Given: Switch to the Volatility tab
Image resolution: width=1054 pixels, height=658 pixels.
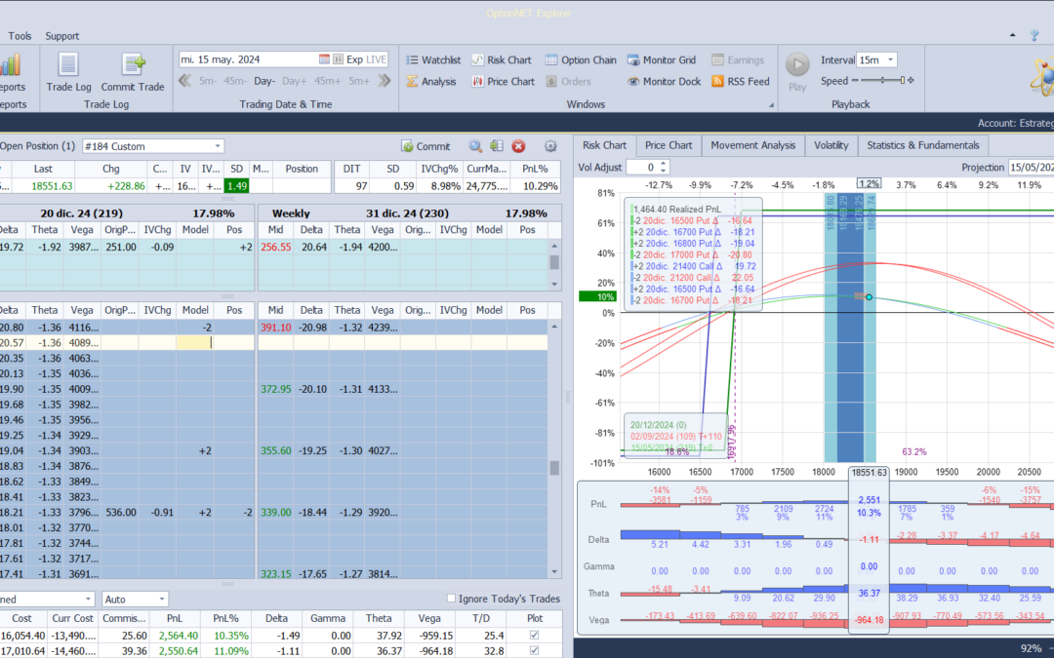Looking at the screenshot, I should tap(831, 145).
